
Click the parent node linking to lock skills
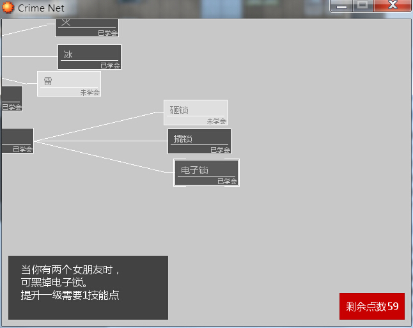click(x=18, y=141)
